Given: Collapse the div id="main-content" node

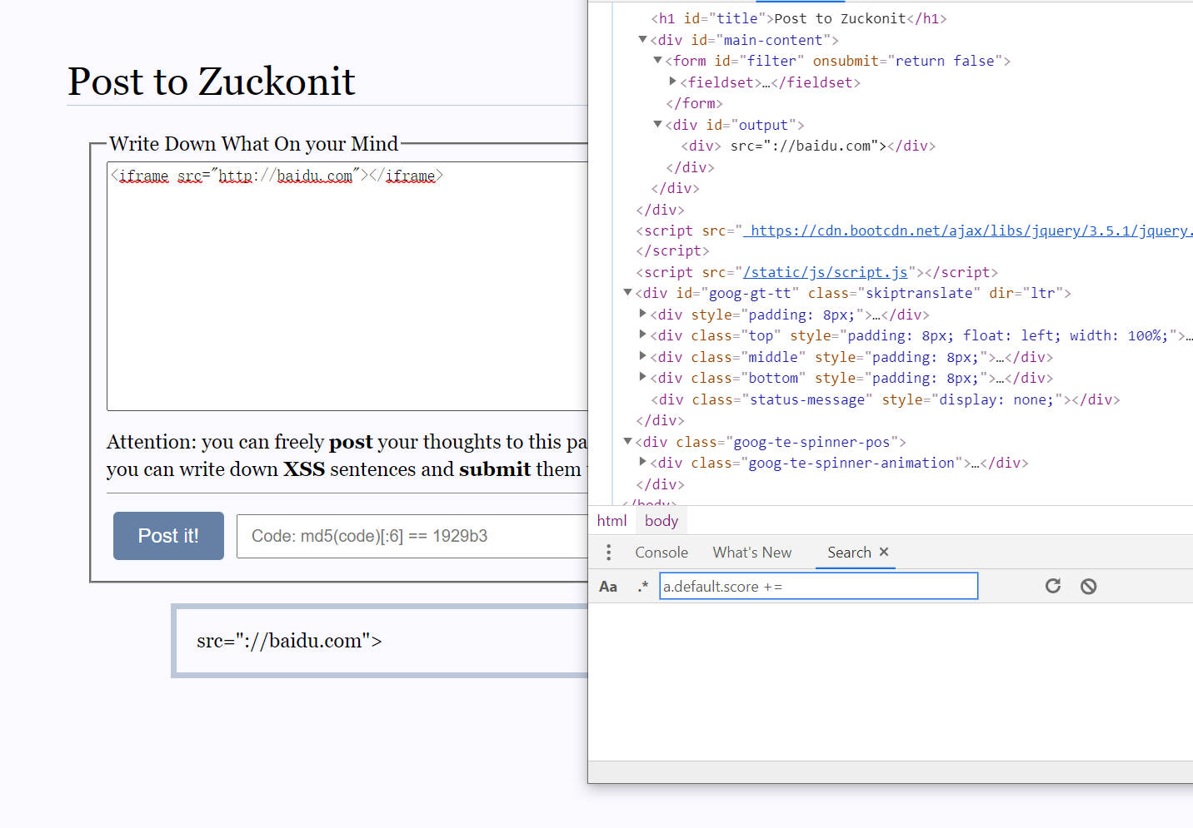Looking at the screenshot, I should pos(642,39).
